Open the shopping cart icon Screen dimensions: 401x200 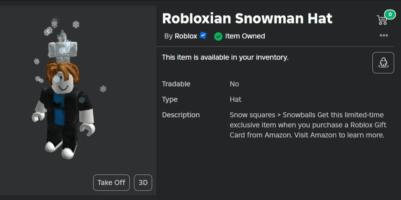pos(381,20)
